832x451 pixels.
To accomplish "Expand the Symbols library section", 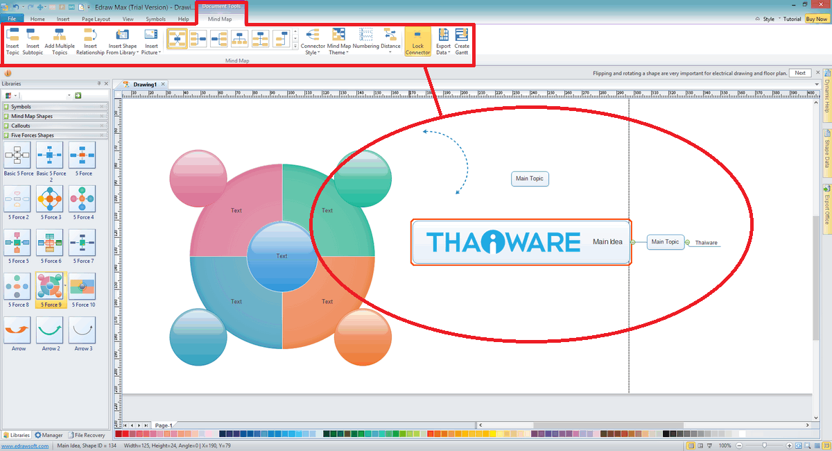I will [55, 107].
